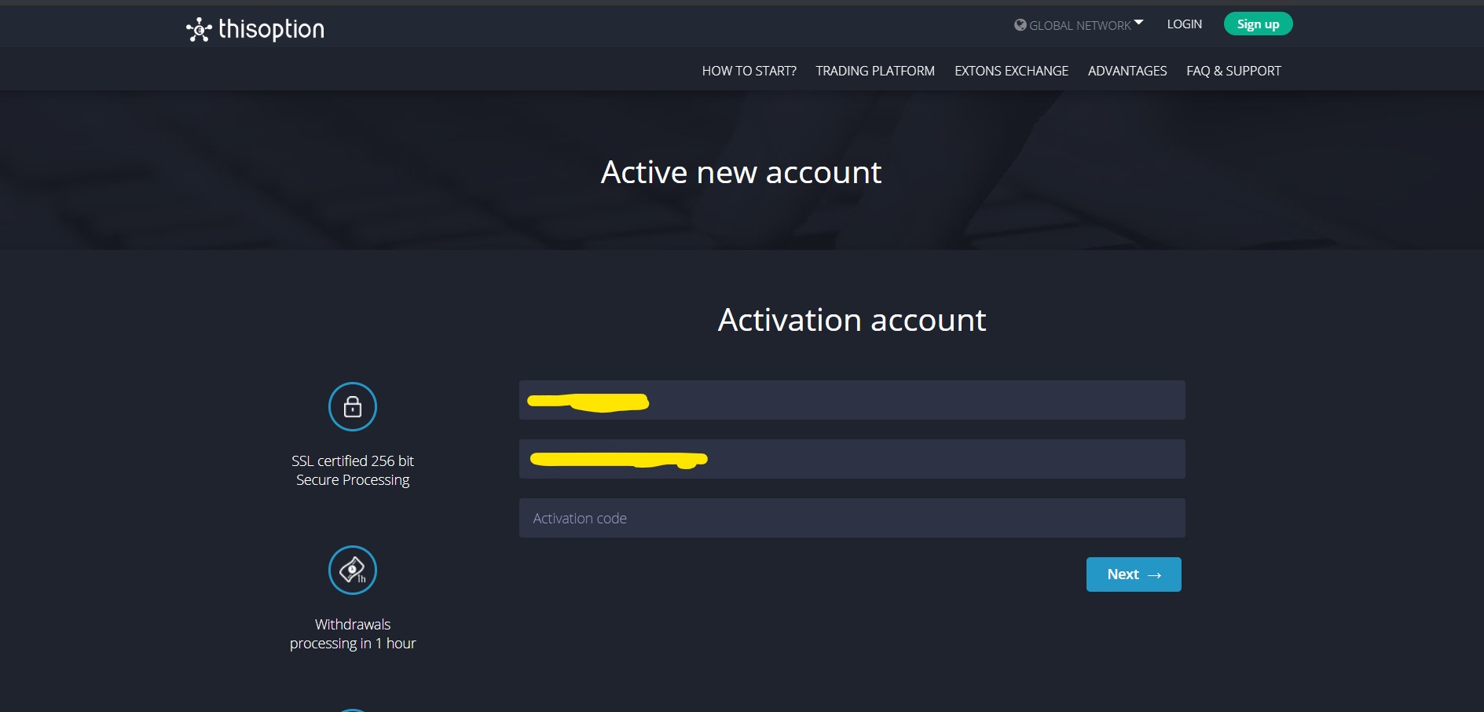Viewport: 1484px width, 712px height.
Task: Focus the Activation code field
Action: coord(852,518)
